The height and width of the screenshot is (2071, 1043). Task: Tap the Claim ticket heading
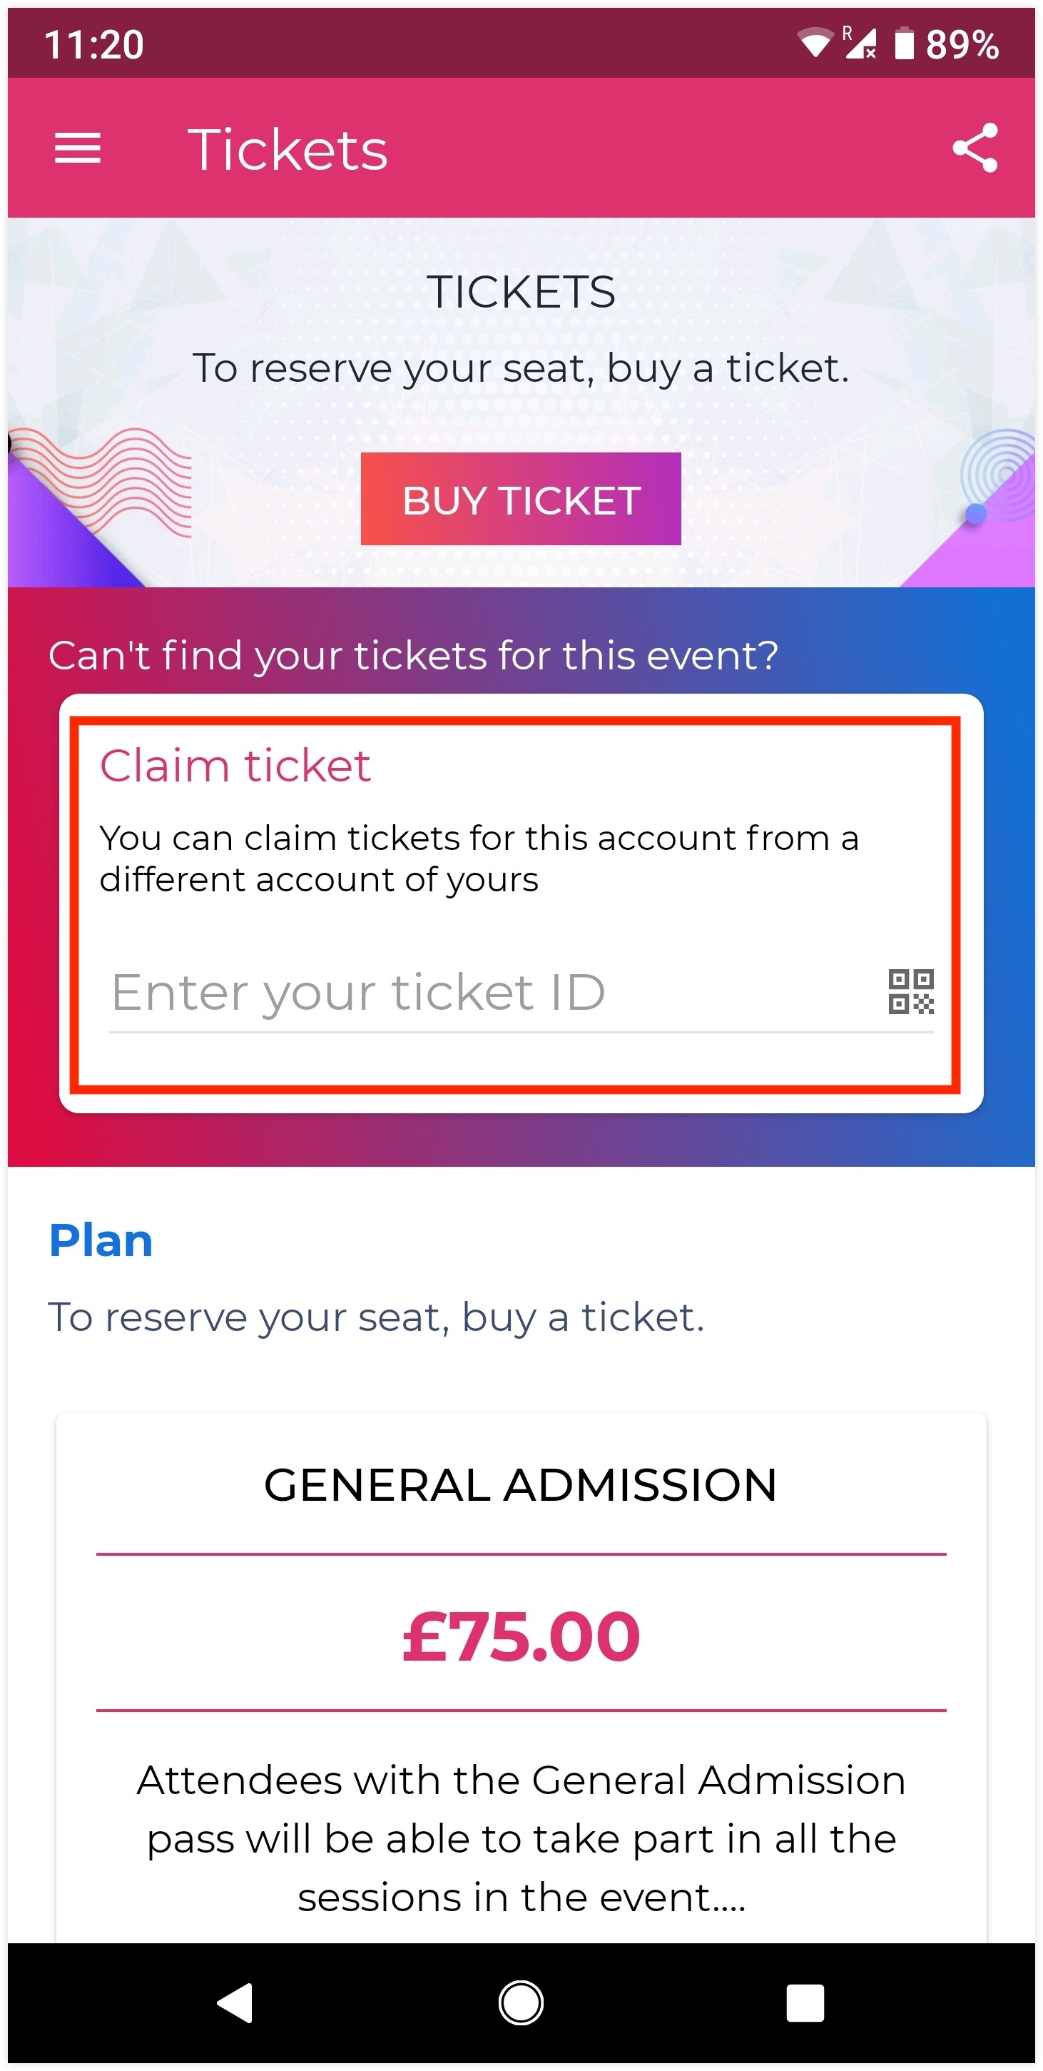[235, 765]
